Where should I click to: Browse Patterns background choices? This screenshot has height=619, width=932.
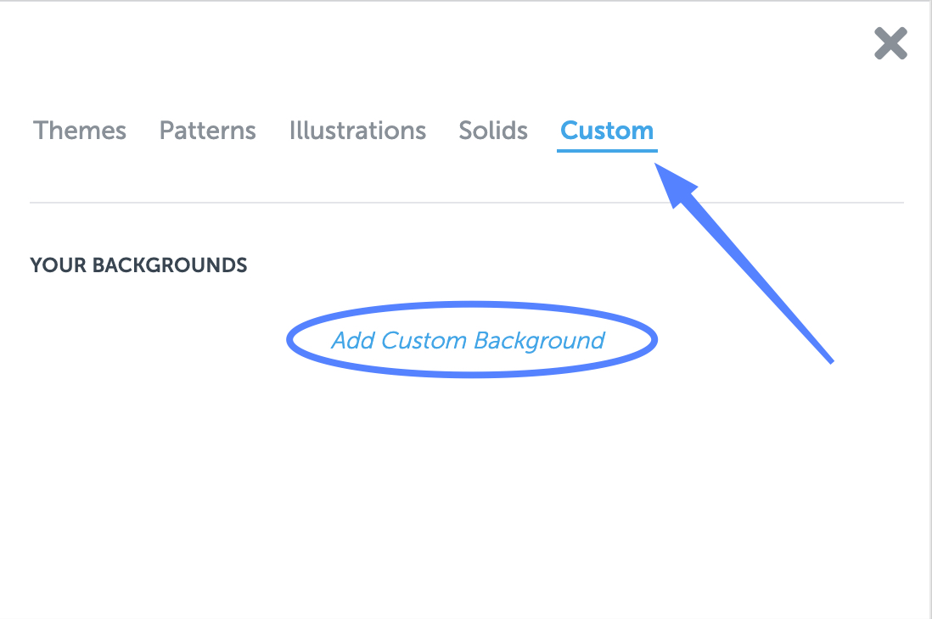[207, 131]
